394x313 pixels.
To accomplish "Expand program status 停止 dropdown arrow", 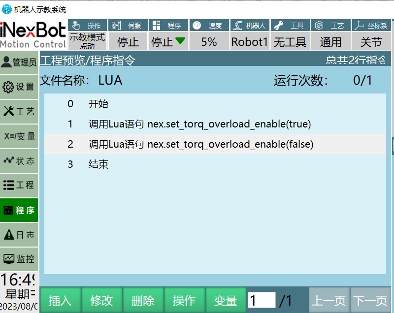I will tap(180, 41).
